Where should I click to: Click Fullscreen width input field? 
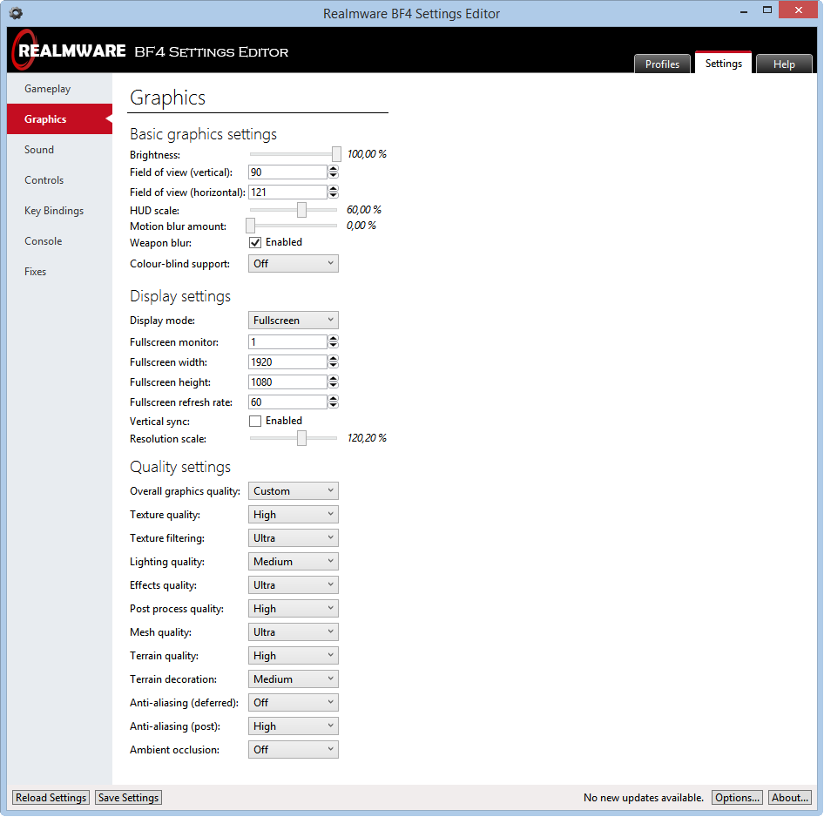tap(288, 362)
